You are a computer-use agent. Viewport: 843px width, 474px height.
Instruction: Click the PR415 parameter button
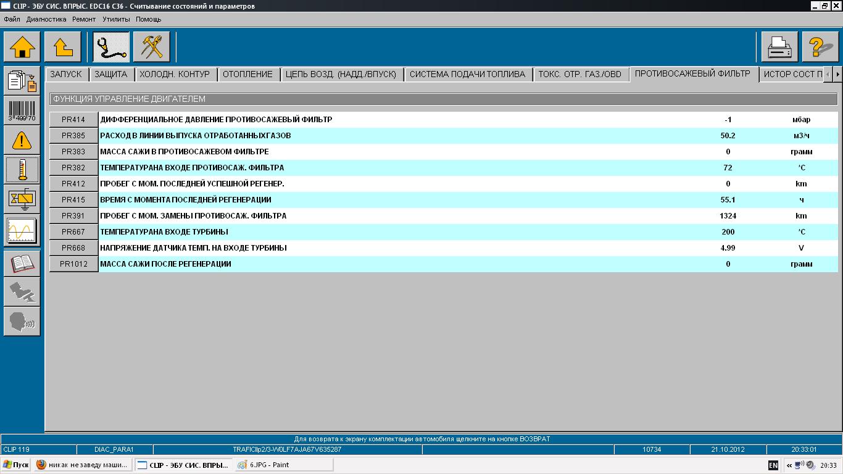pos(73,200)
